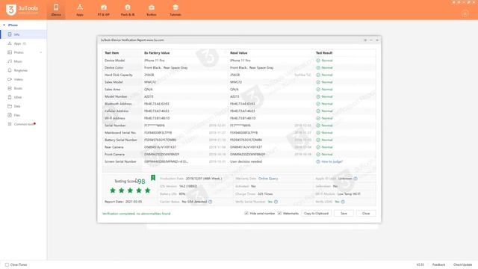Click help icon beside Verify Serial Number
Viewport: 478px width, 269px height.
click(x=276, y=202)
